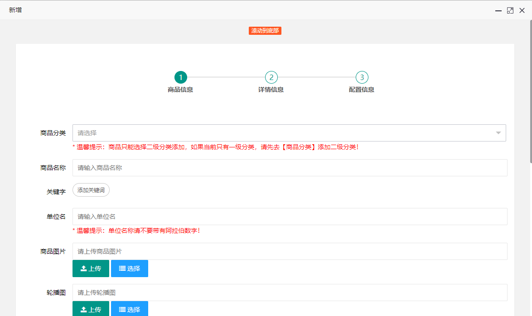Click the 轮播图 path input field

tap(290, 292)
